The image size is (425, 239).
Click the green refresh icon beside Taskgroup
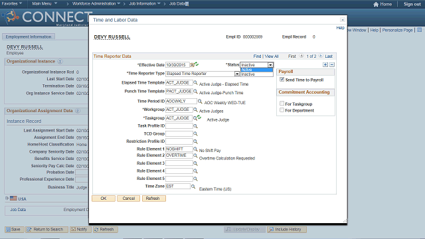(x=199, y=117)
